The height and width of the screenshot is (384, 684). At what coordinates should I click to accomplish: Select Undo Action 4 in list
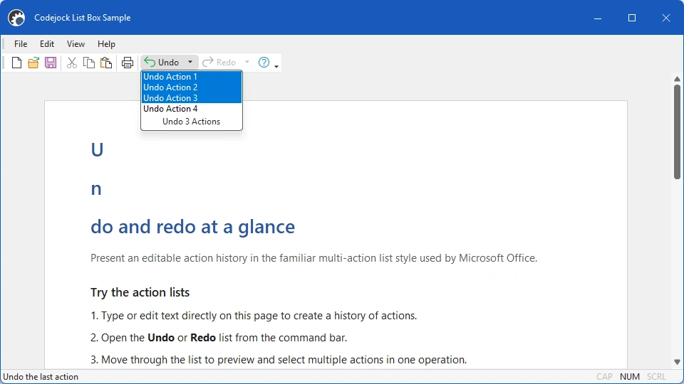pos(192,109)
